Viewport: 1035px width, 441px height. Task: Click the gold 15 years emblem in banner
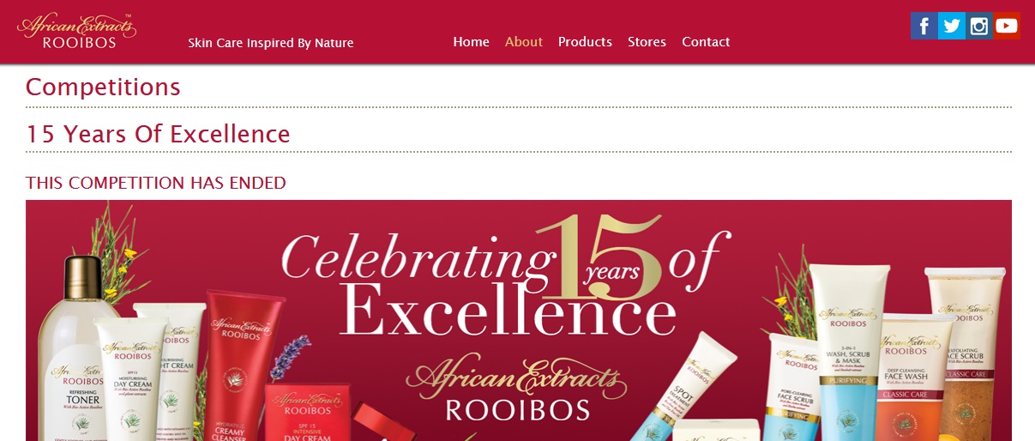tap(600, 256)
